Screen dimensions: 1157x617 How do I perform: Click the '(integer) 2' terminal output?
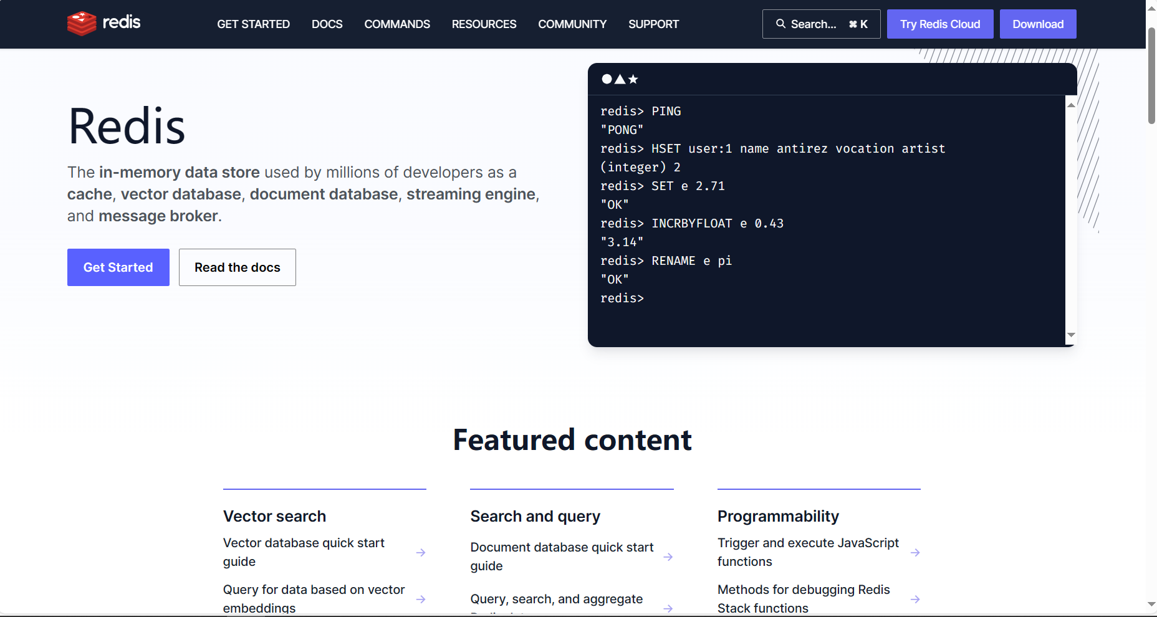(x=640, y=167)
